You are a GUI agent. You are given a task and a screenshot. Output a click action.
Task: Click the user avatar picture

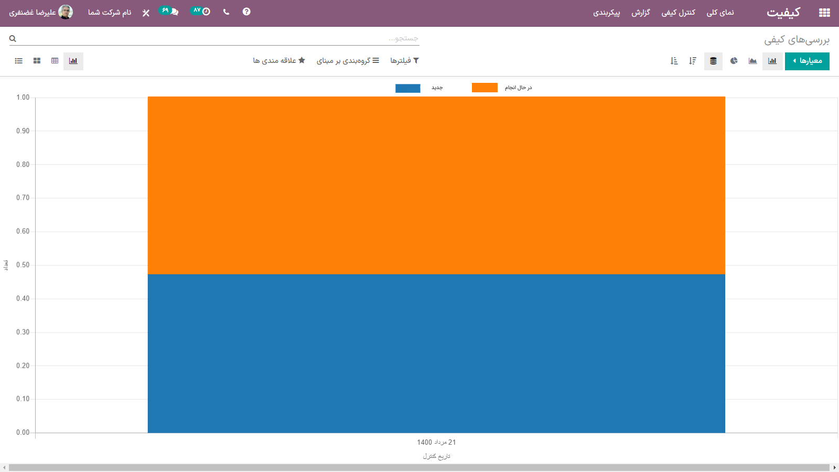[x=66, y=12]
